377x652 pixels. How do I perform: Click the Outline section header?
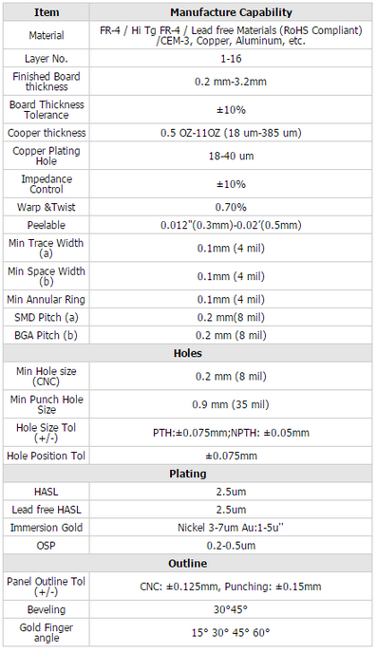188,563
